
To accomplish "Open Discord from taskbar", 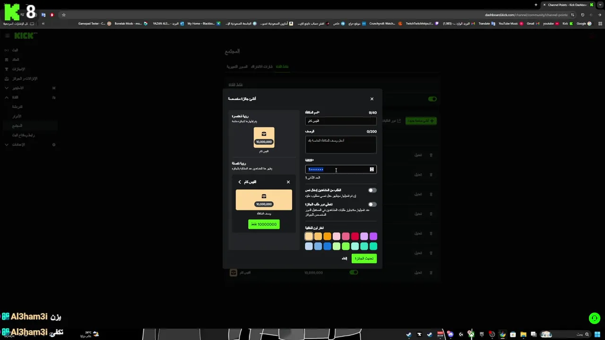I will click(450, 334).
